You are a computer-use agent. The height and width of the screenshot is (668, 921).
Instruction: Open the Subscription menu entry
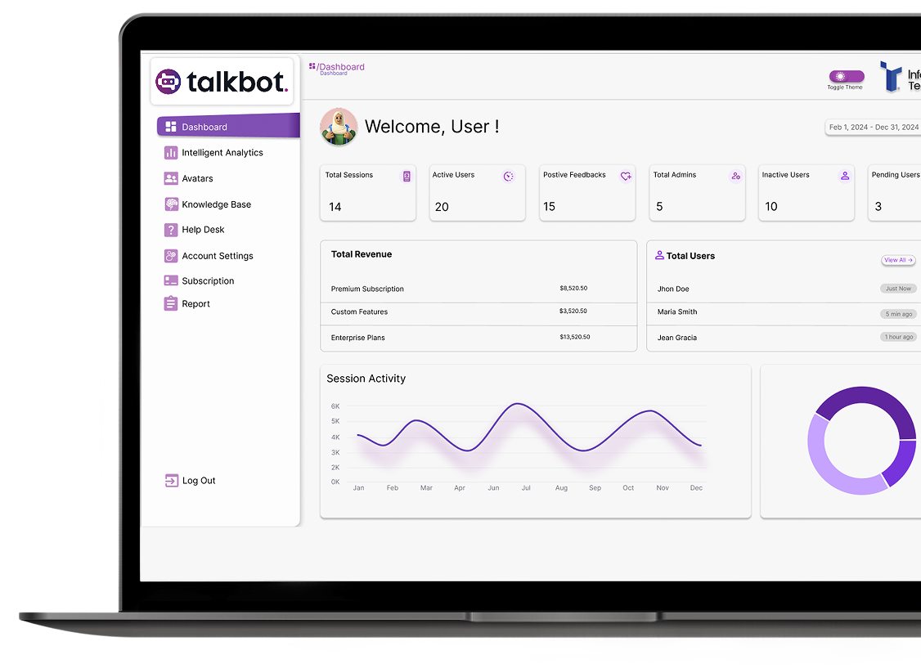click(208, 280)
